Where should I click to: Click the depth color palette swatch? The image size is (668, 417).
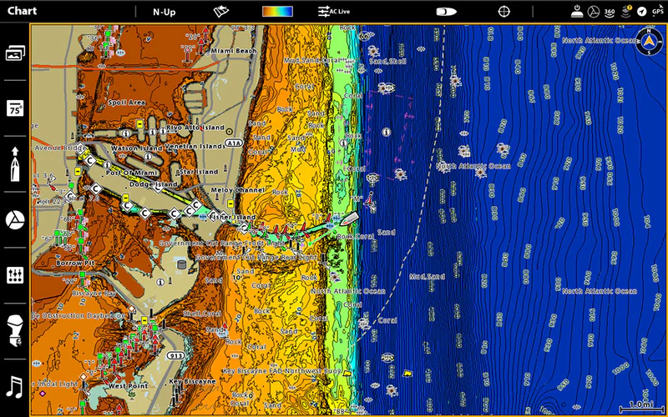point(277,12)
